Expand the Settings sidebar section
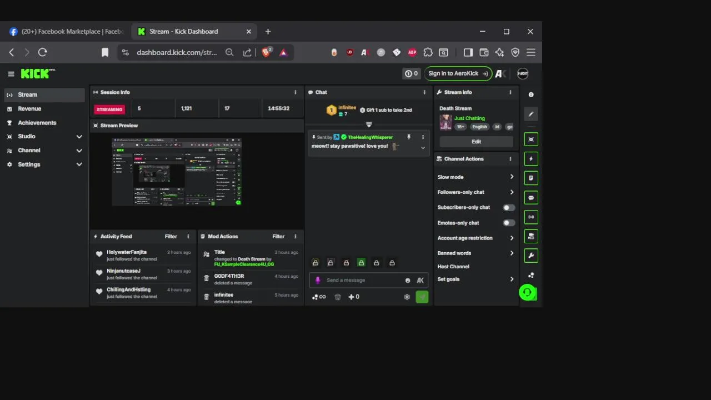The height and width of the screenshot is (400, 711). pos(44,164)
